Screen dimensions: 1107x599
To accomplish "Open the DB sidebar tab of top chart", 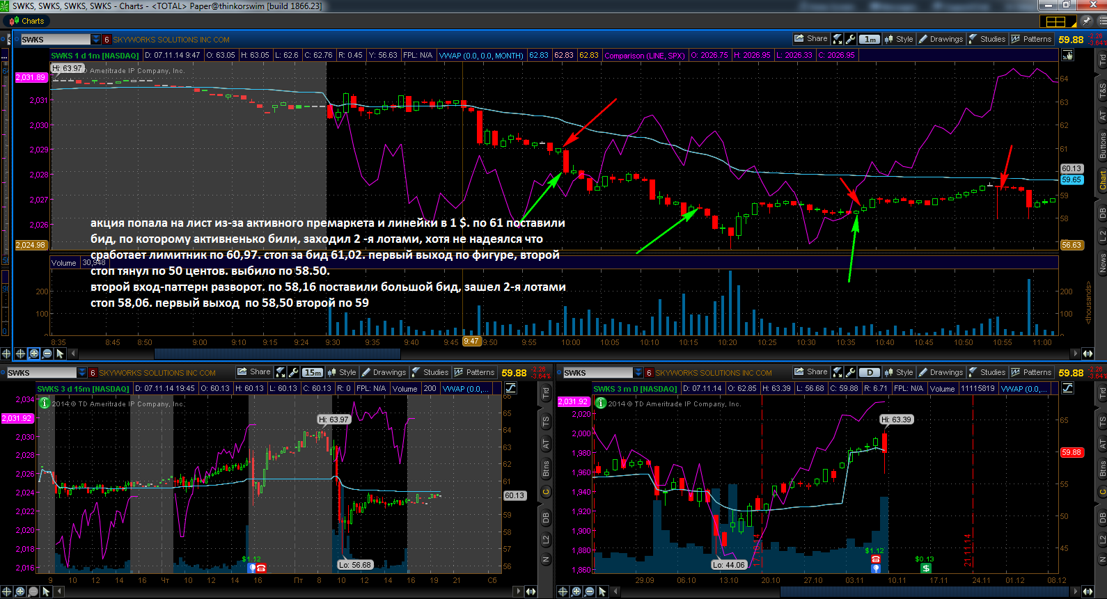I will click(1102, 213).
